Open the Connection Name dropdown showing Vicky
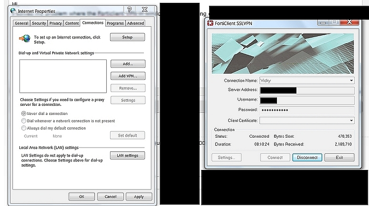Screen dimensions: 369x206 (307, 81)
